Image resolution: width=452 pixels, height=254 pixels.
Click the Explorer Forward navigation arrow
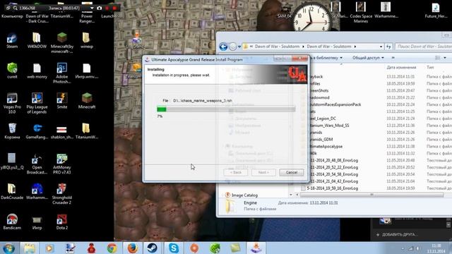tap(232, 47)
